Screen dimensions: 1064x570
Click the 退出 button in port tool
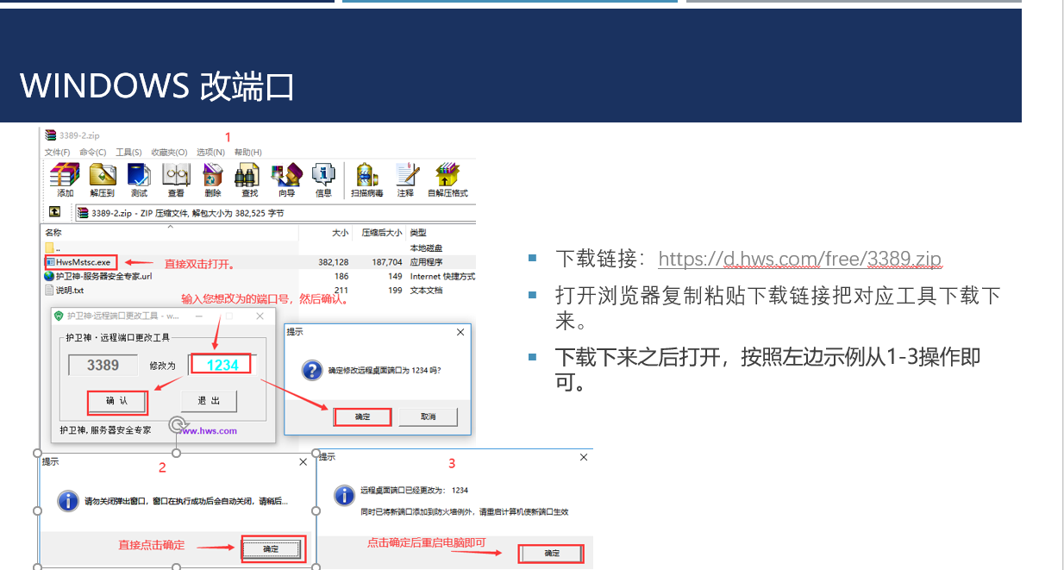coord(209,401)
